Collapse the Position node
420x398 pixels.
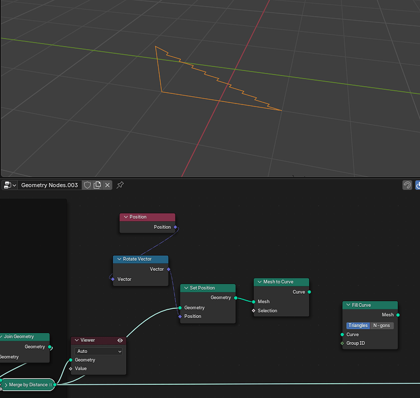[126, 217]
